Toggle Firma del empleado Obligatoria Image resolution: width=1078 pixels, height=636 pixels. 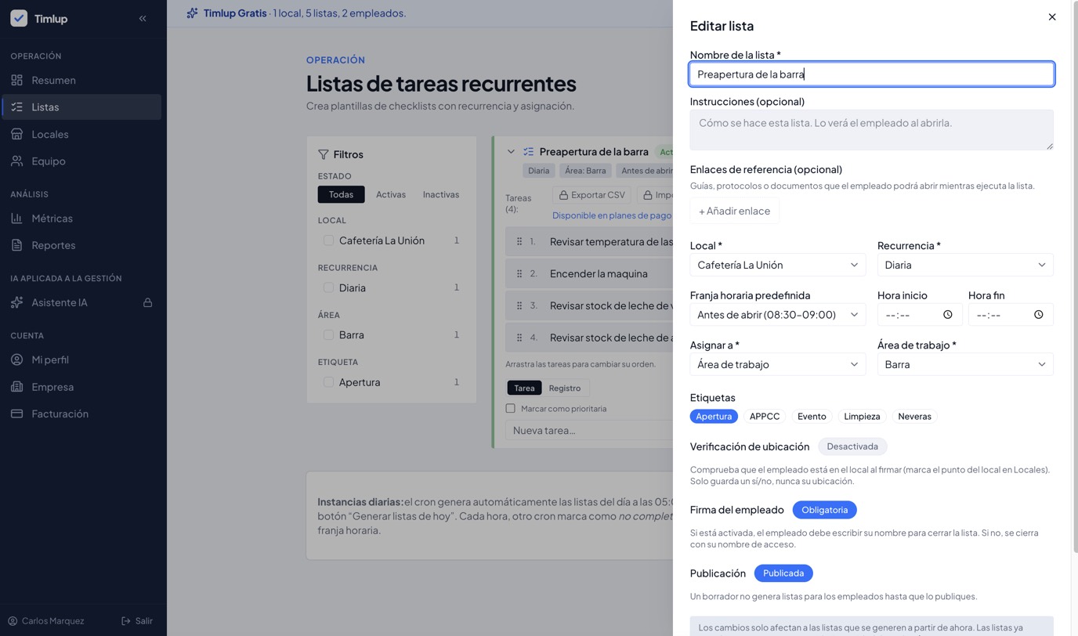(824, 510)
